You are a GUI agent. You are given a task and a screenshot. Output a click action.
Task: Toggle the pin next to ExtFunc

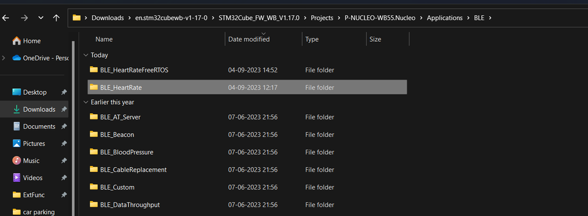pos(64,195)
